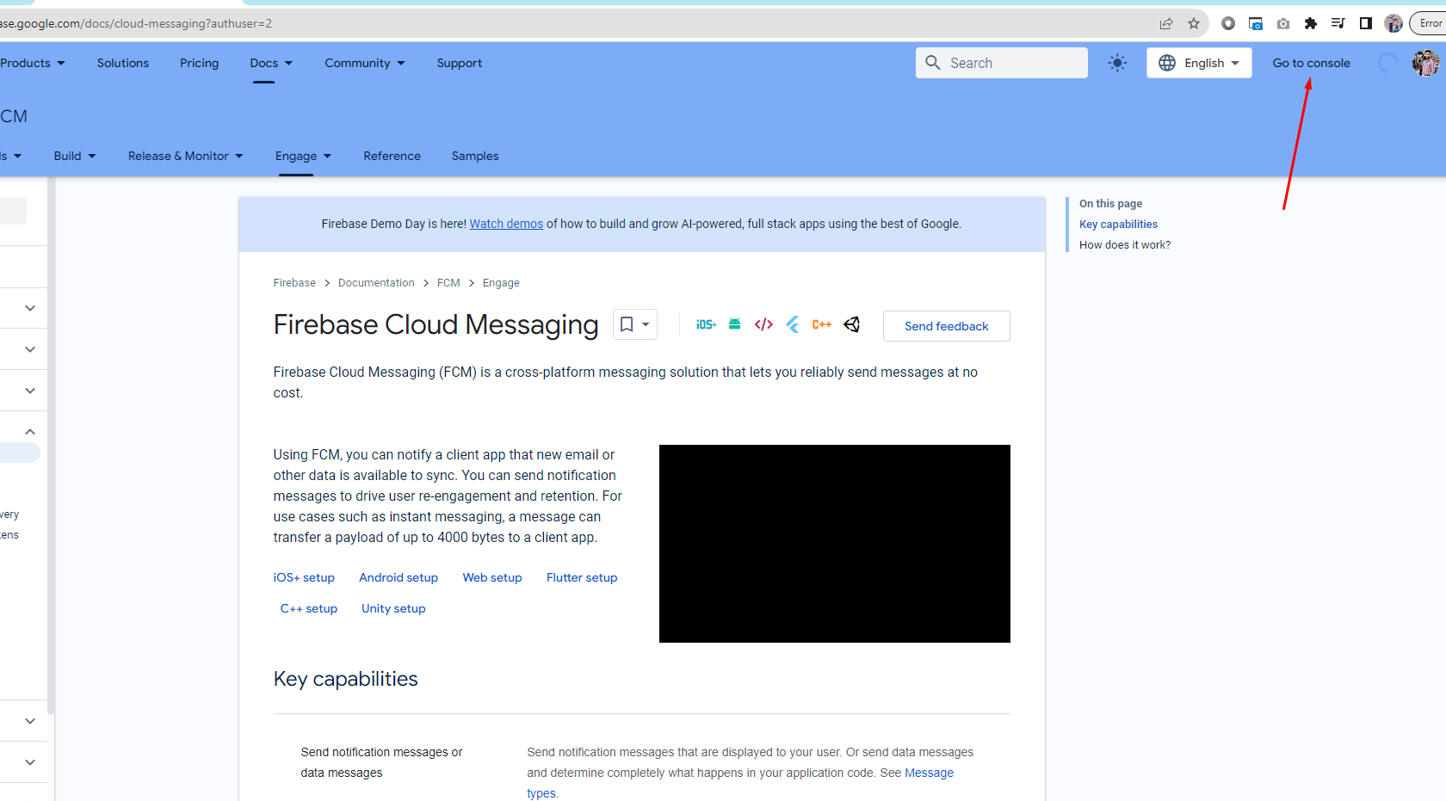Open the Watch demos link
This screenshot has height=801, width=1446.
tap(506, 224)
